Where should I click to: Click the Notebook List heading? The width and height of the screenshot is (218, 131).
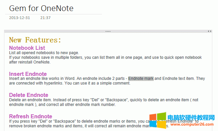click(x=27, y=48)
